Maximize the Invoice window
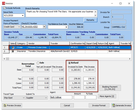Image resolution: width=136 pixels, height=111 pixels. click(120, 4)
